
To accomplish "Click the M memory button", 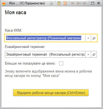I will point(72,4).
